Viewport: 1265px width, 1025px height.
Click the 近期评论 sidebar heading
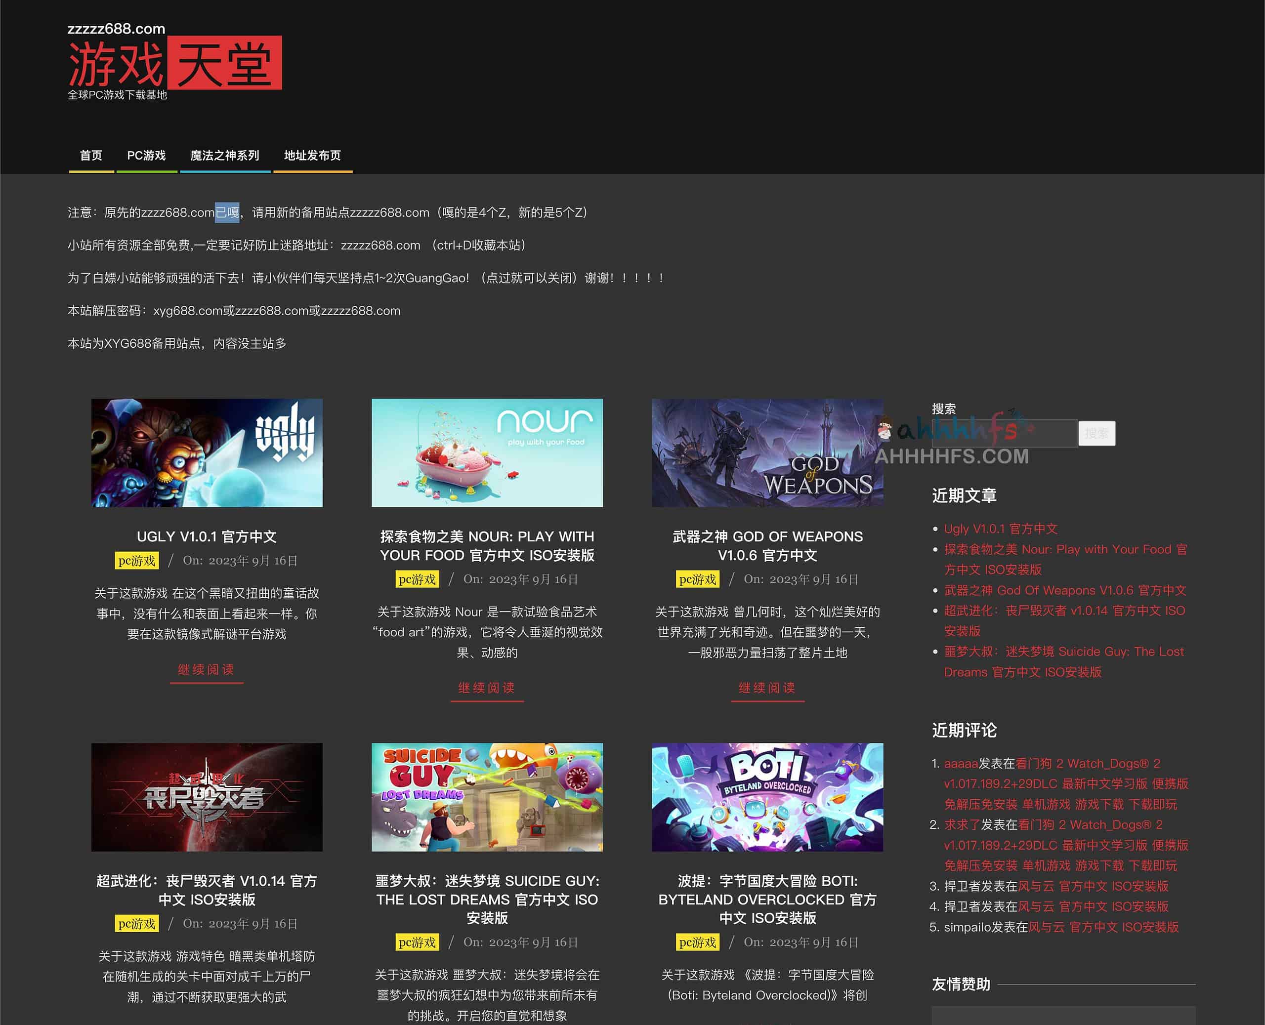click(x=964, y=731)
